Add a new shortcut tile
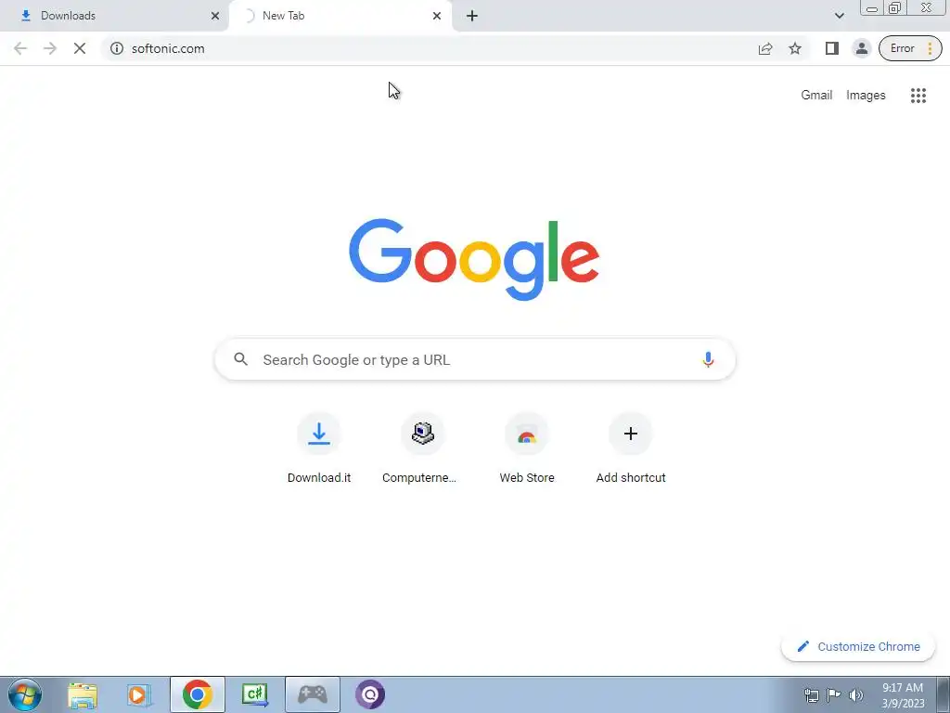This screenshot has width=950, height=713. [630, 448]
